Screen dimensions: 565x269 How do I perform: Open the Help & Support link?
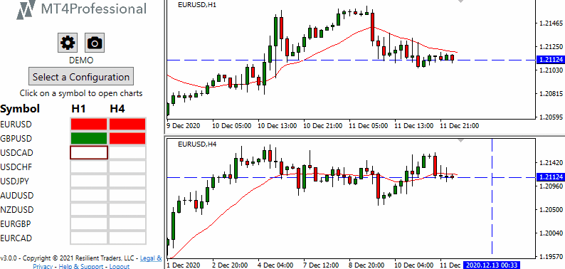80,267
